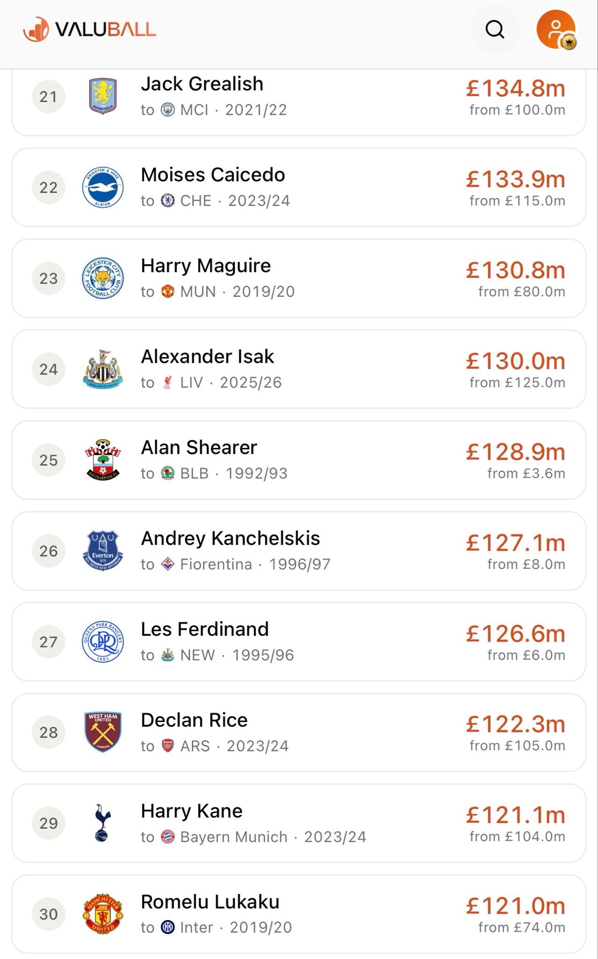
Task: Open the Harry Kane transfer card
Action: pos(299,823)
